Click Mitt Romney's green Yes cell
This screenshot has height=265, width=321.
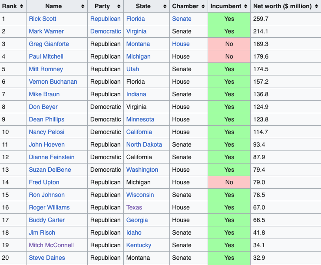coord(229,69)
